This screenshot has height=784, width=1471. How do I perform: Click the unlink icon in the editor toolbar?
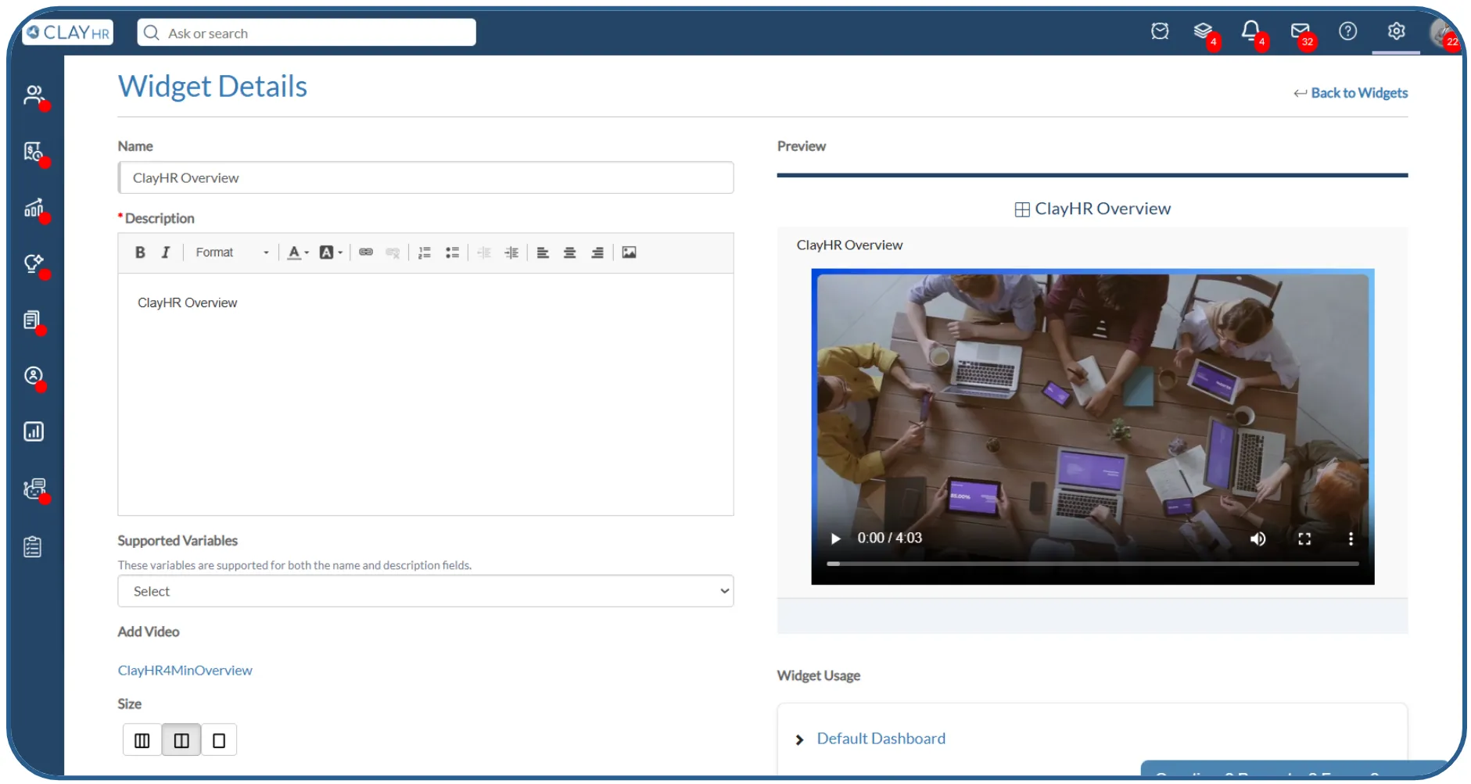coord(393,252)
